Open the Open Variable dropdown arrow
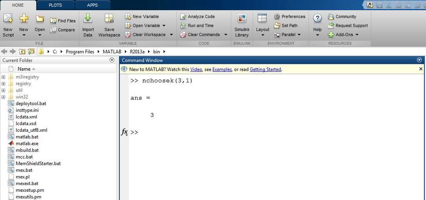The height and width of the screenshot is (200, 426). (x=164, y=25)
